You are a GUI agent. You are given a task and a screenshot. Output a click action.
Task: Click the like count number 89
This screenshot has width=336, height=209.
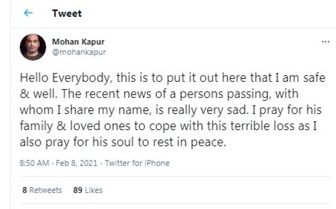tap(77, 190)
